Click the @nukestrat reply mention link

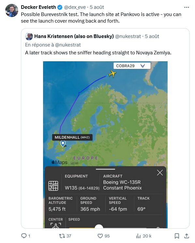[x=68, y=45]
